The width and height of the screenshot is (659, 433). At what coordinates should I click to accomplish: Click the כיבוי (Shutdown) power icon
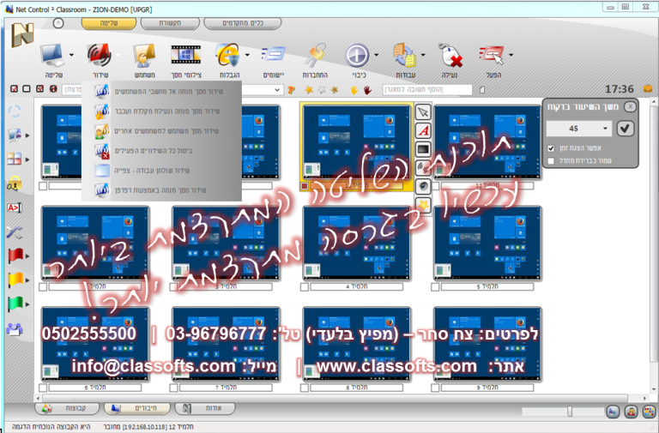point(357,56)
